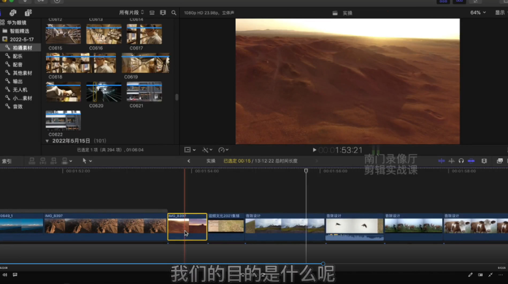Select the 0649_1 timeline clip
The image size is (508, 284).
tap(21, 227)
